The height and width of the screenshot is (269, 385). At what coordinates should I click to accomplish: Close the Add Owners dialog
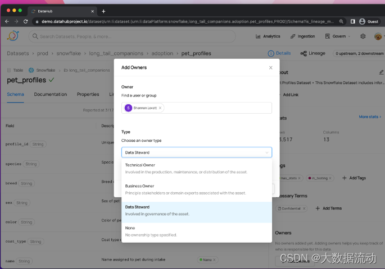[x=270, y=68]
